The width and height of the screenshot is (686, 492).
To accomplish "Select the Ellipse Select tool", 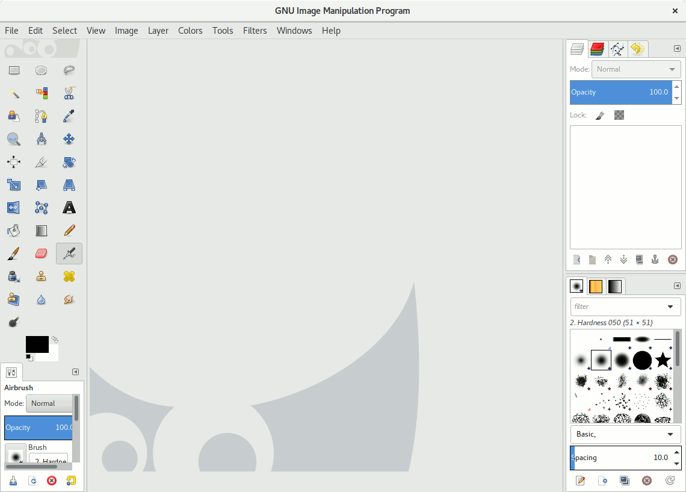I will (41, 70).
